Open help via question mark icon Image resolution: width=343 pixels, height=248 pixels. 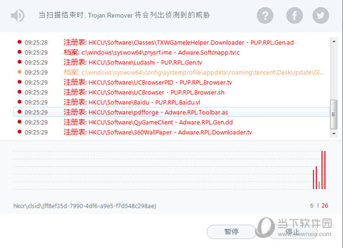pos(265,16)
